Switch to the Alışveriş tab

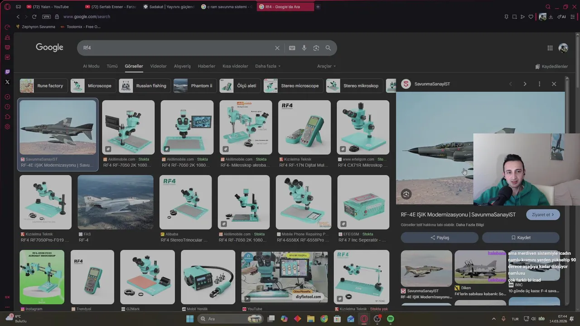click(182, 66)
